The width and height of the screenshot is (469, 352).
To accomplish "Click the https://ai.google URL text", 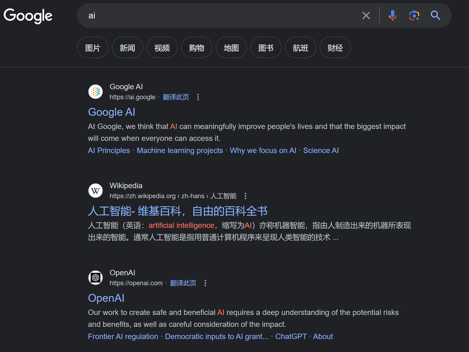I will pyautogui.click(x=132, y=97).
